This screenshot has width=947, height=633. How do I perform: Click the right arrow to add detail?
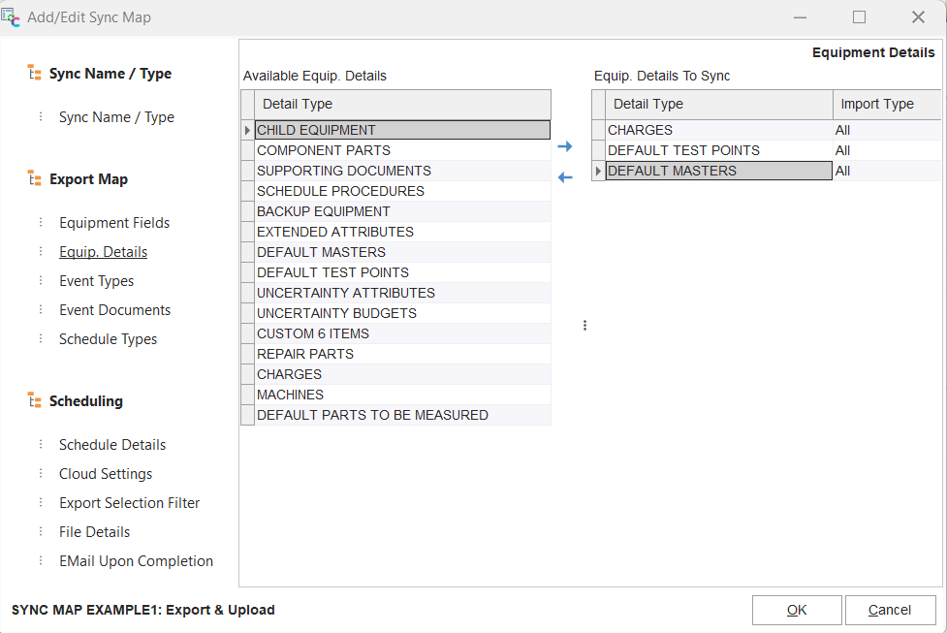point(565,147)
